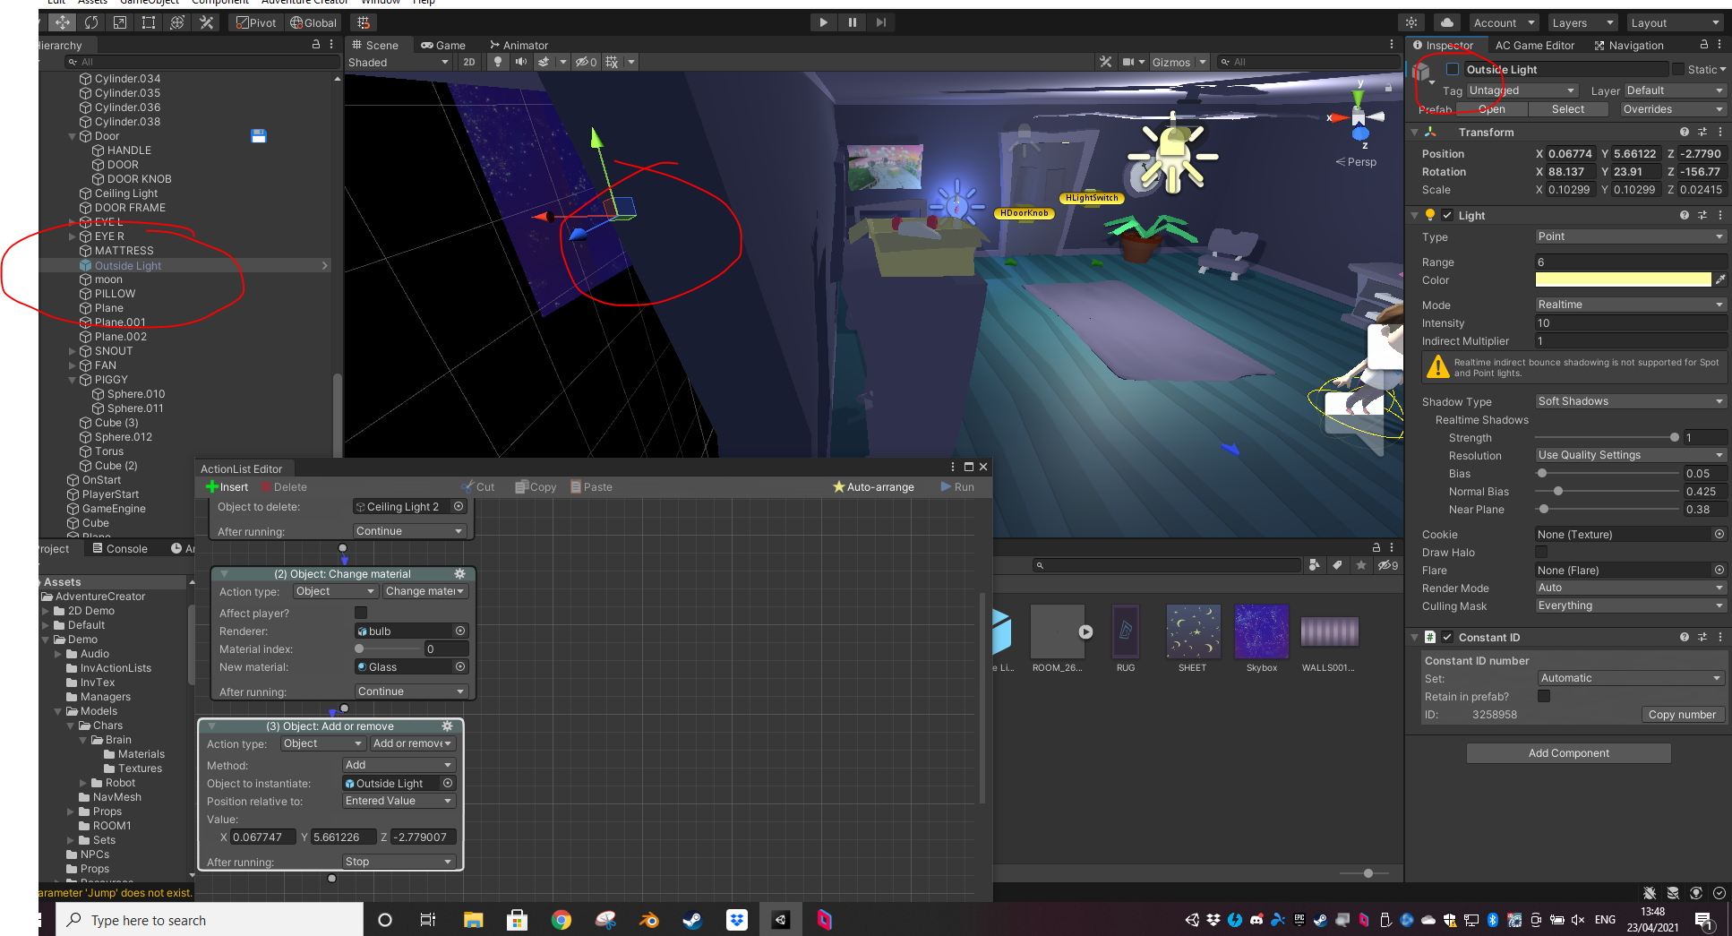Image resolution: width=1732 pixels, height=936 pixels.
Task: Switch to the Game tab
Action: pyautogui.click(x=443, y=45)
